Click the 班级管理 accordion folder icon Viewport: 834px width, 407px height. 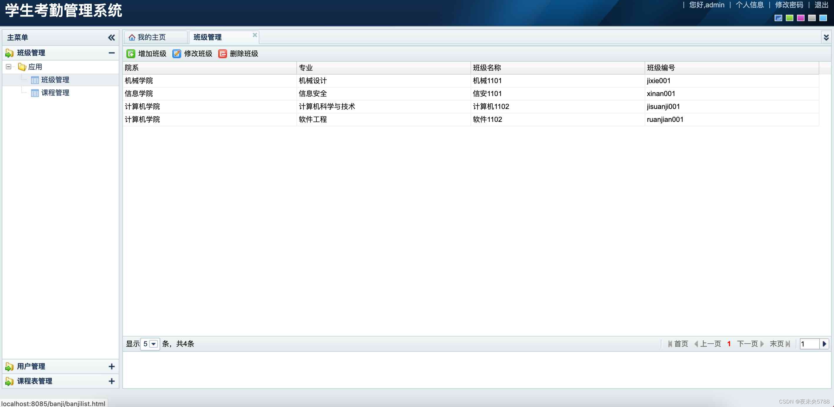[x=9, y=53]
